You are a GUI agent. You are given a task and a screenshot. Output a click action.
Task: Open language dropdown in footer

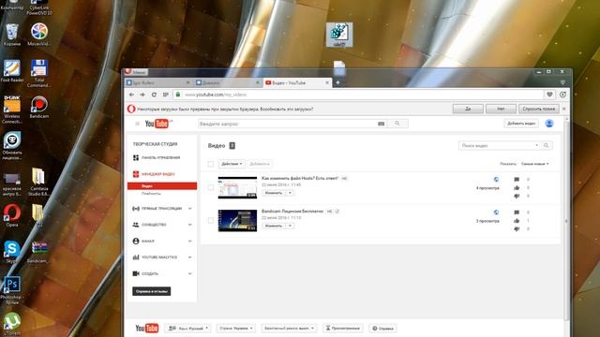187,329
